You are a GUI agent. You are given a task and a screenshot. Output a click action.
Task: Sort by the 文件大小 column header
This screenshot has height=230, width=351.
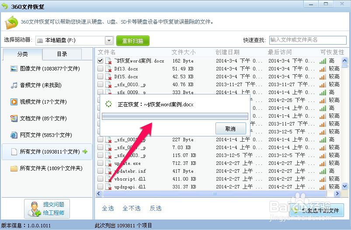coord(184,52)
